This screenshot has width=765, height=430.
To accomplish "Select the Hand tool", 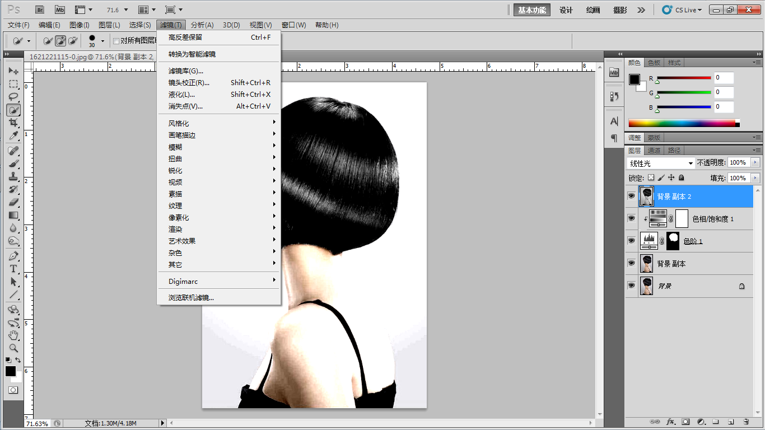I will pyautogui.click(x=13, y=335).
